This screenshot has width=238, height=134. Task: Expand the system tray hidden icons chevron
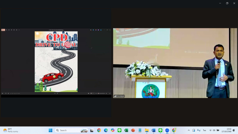tap(189, 130)
